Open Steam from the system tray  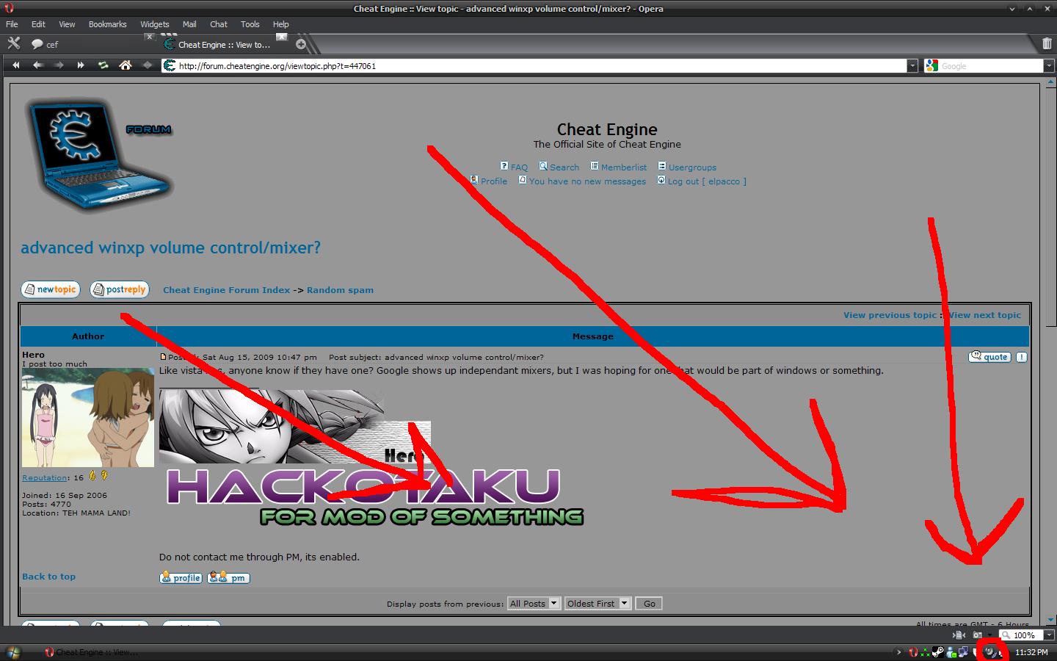938,652
